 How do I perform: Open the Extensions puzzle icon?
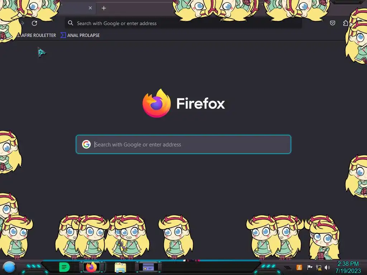(x=345, y=23)
